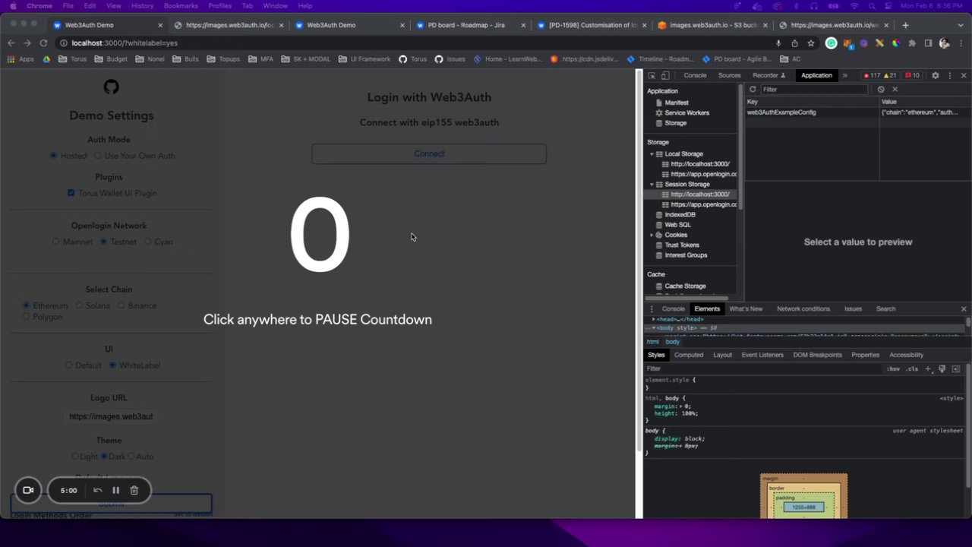Focus the Styles pane Filter field

763,368
